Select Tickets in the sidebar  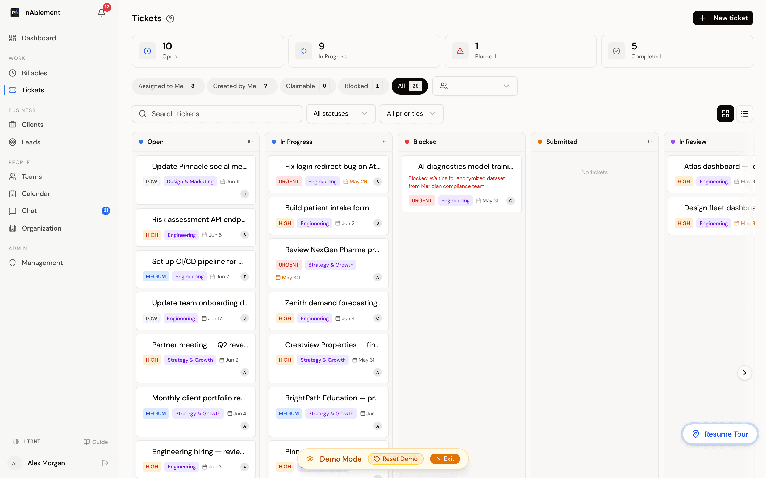[x=60, y=90]
